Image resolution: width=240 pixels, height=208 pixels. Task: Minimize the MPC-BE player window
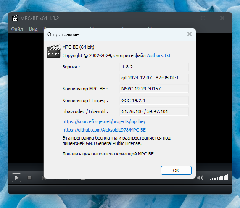pos(184,18)
